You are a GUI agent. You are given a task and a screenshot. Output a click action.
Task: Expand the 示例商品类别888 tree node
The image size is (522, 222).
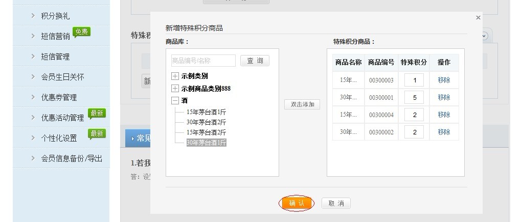tap(175, 89)
